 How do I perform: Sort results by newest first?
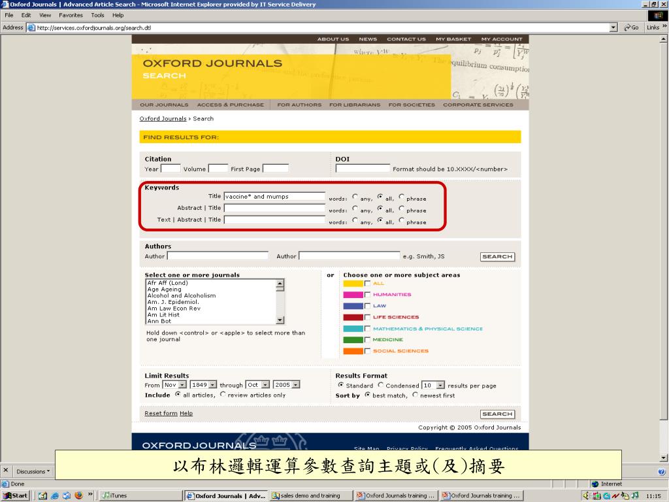[x=415, y=395]
